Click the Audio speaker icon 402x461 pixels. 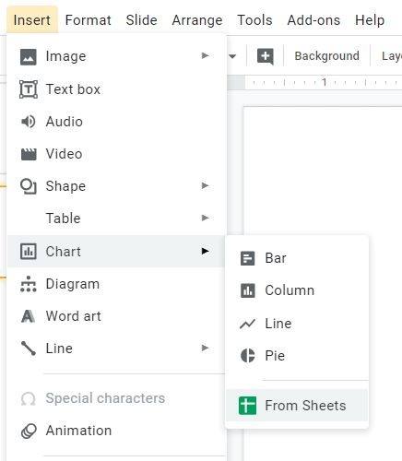coord(29,122)
